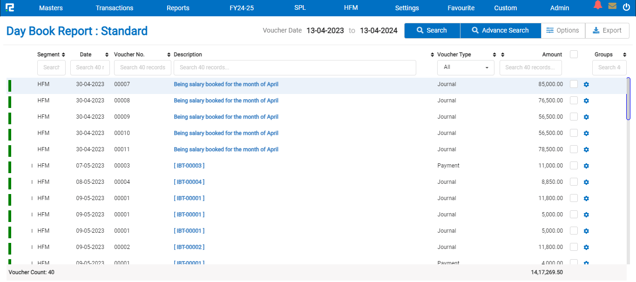Click gear icon on 11,000.00 Payment row
Screen dimensions: 636x282
point(586,166)
